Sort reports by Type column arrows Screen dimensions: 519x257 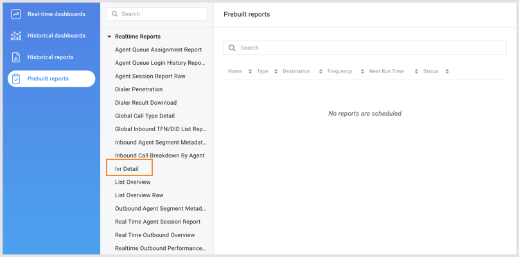click(x=276, y=71)
